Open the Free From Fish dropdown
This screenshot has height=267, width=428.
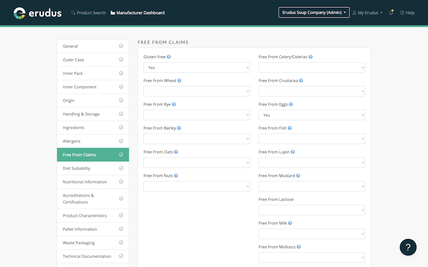(x=312, y=139)
